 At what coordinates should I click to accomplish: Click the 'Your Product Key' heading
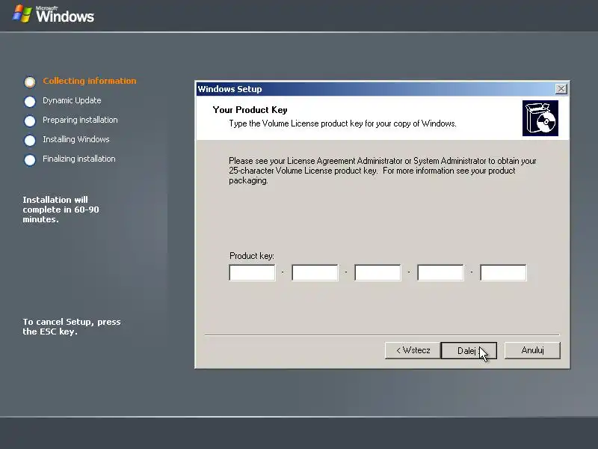coord(250,110)
